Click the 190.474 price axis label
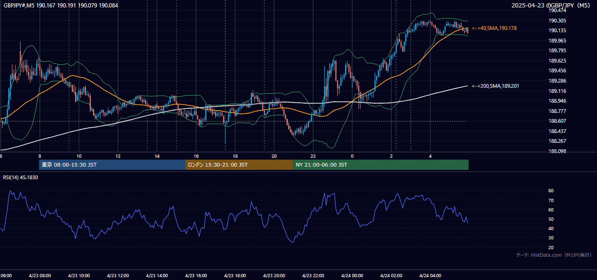597x280 pixels. (x=557, y=10)
